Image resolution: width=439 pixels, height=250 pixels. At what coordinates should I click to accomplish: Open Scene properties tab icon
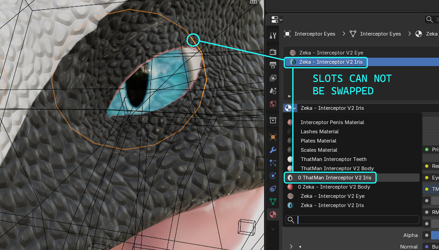point(273,91)
